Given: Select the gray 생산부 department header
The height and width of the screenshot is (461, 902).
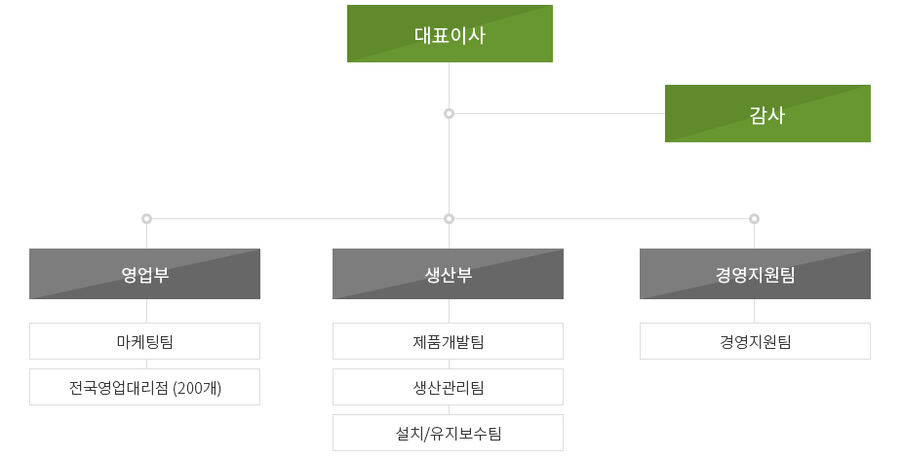Looking at the screenshot, I should 448,274.
